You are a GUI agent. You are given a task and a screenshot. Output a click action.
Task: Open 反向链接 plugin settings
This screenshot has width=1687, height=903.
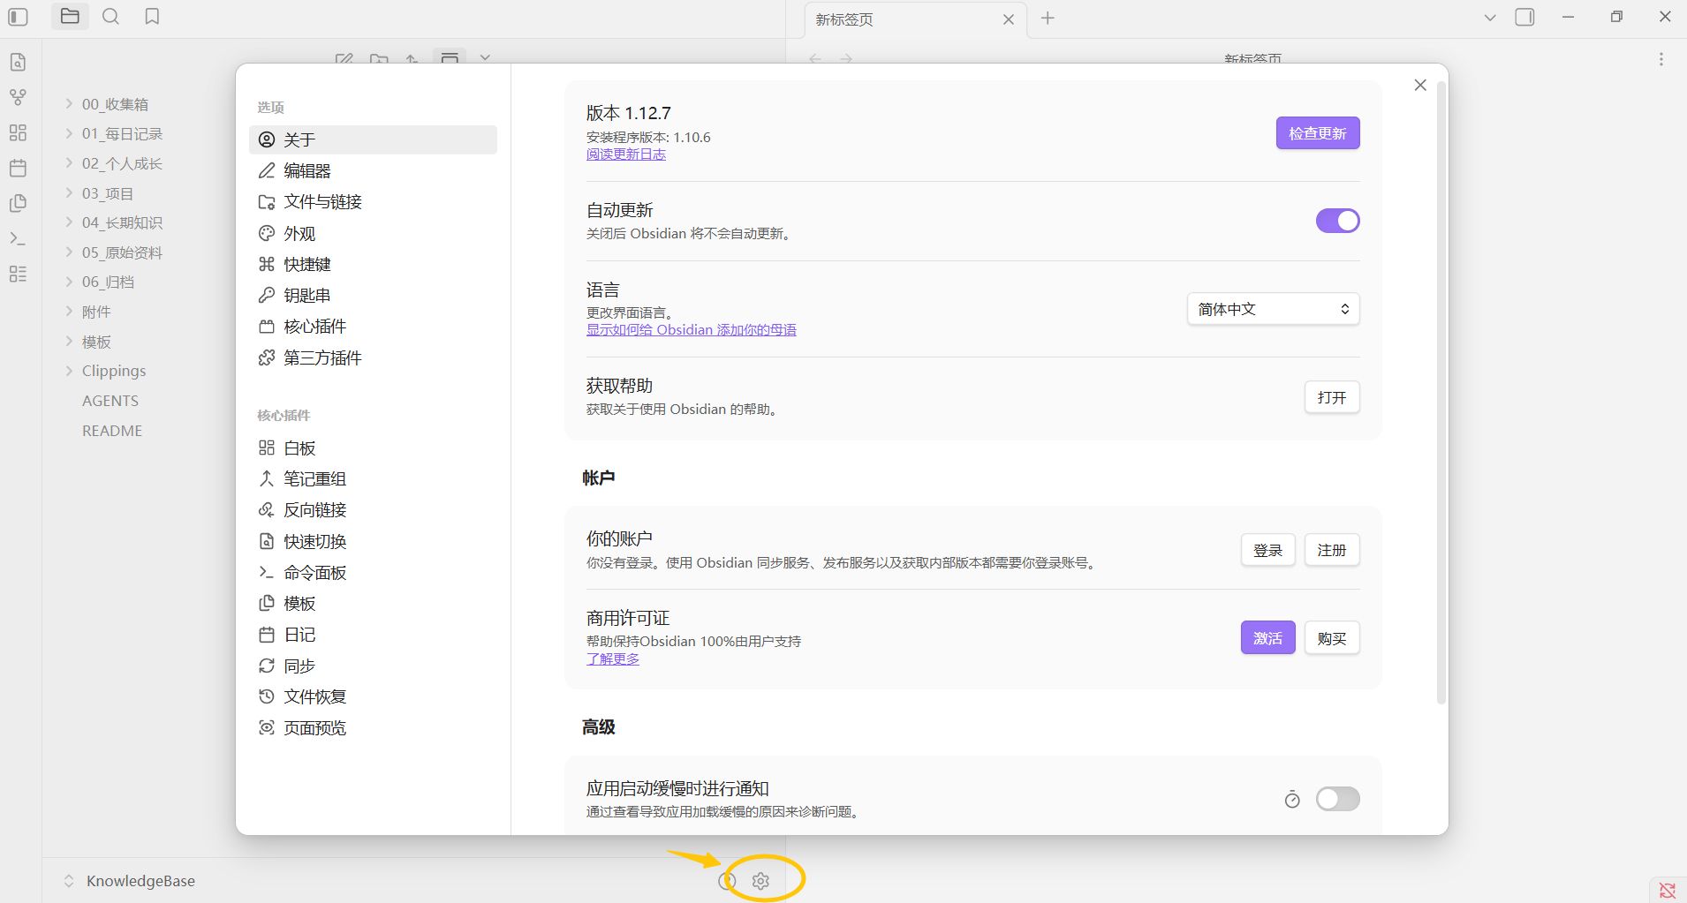click(x=373, y=510)
